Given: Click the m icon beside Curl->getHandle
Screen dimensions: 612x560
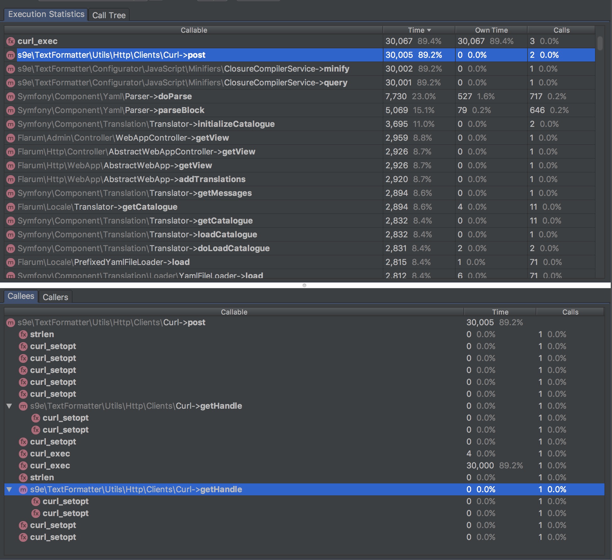Looking at the screenshot, I should (23, 406).
